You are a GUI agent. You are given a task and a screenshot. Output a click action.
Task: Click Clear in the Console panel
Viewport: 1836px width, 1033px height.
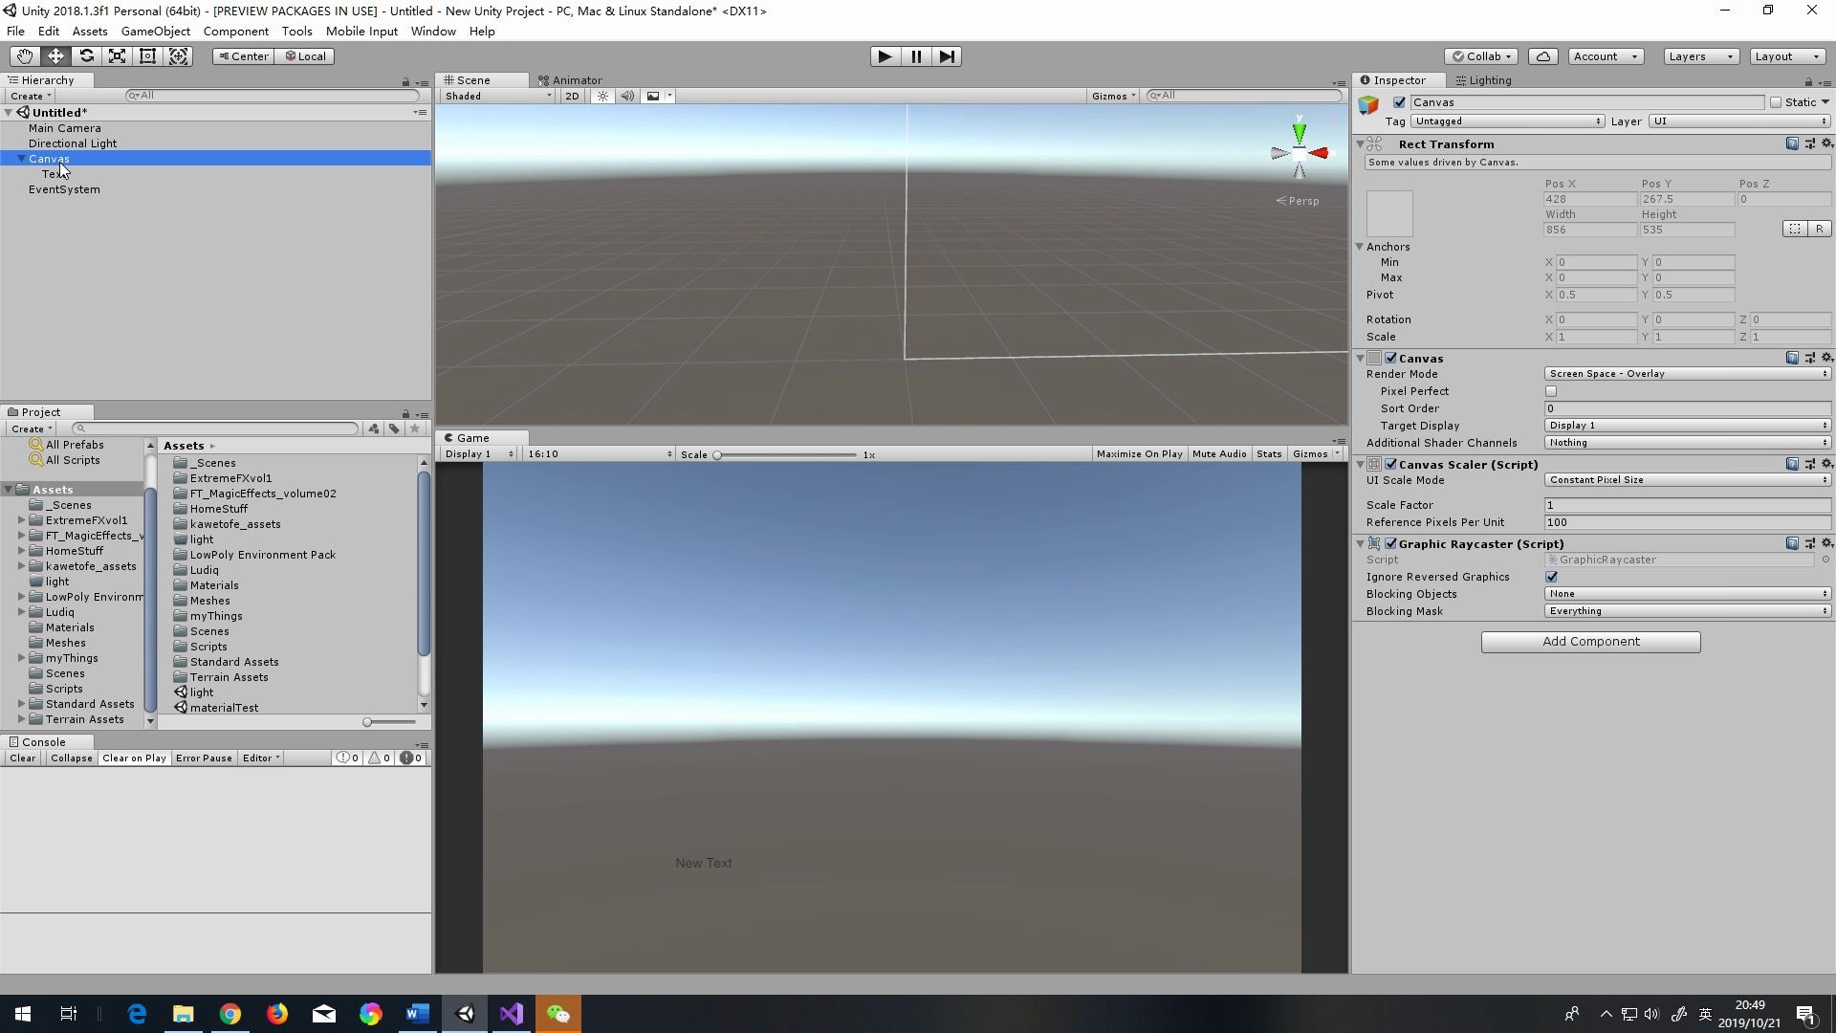point(22,758)
